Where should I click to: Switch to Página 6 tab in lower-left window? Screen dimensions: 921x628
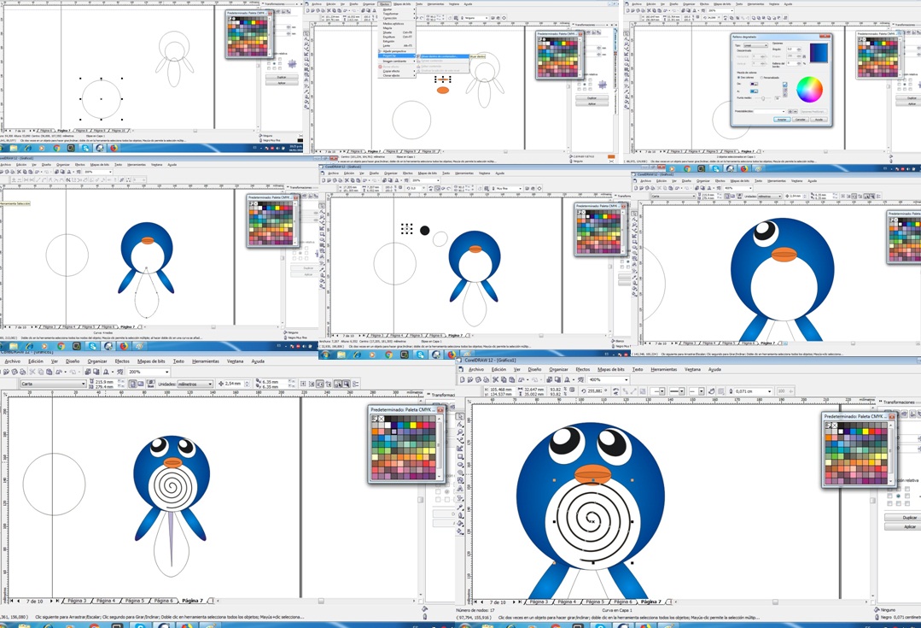point(164,601)
